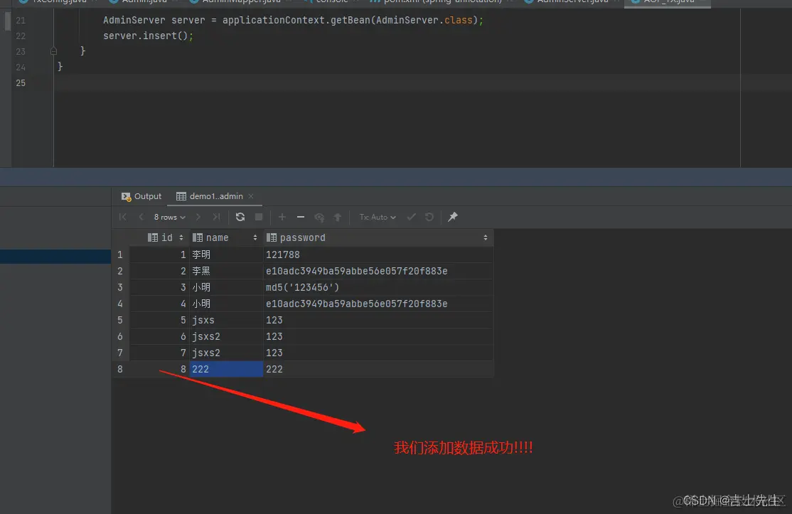Switch to the Output tab
792x514 pixels.
(x=141, y=196)
